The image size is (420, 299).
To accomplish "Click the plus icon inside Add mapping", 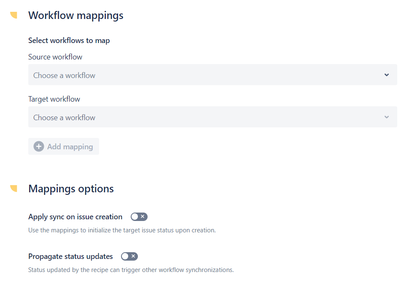I will tap(39, 146).
